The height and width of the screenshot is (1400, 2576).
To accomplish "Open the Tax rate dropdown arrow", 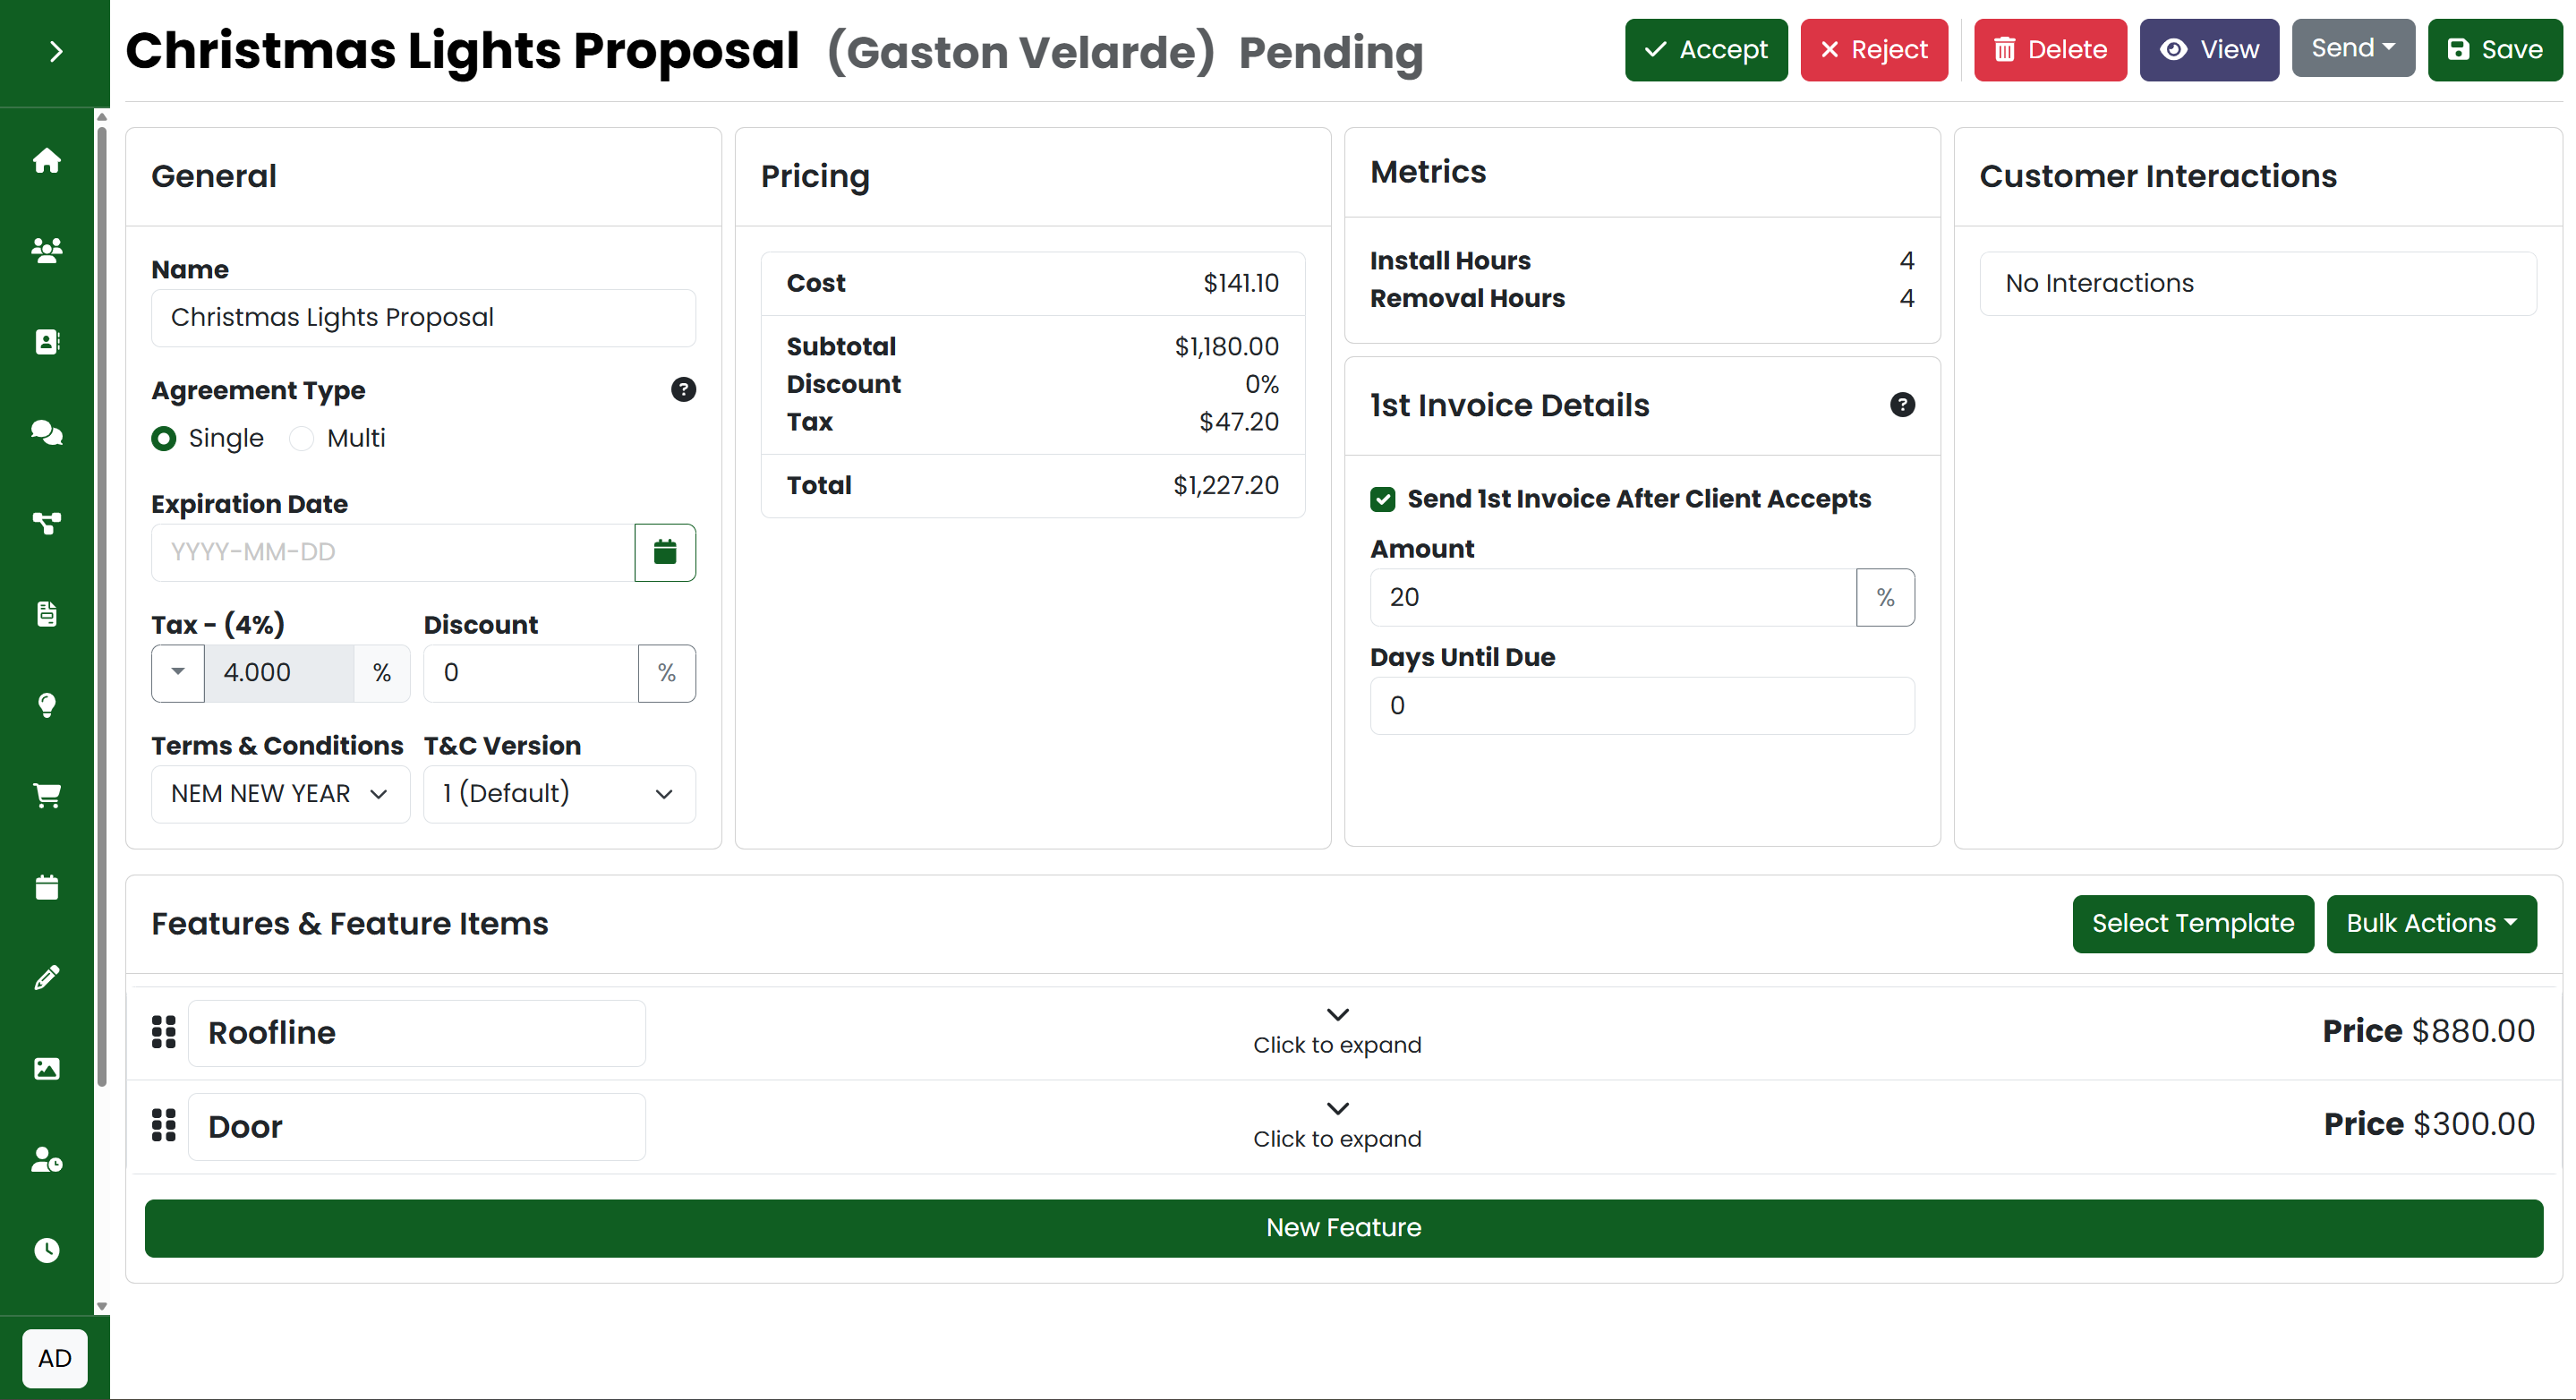I will point(178,673).
